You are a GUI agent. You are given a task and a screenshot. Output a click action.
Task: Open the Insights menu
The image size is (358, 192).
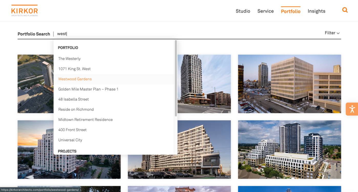[317, 11]
